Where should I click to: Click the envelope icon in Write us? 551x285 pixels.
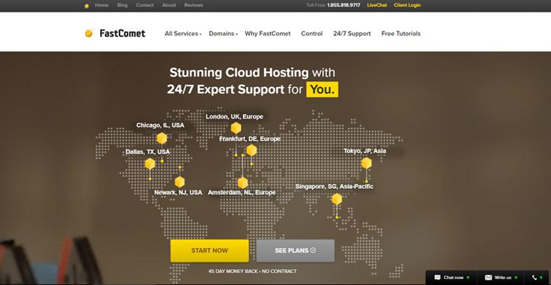[x=489, y=277]
